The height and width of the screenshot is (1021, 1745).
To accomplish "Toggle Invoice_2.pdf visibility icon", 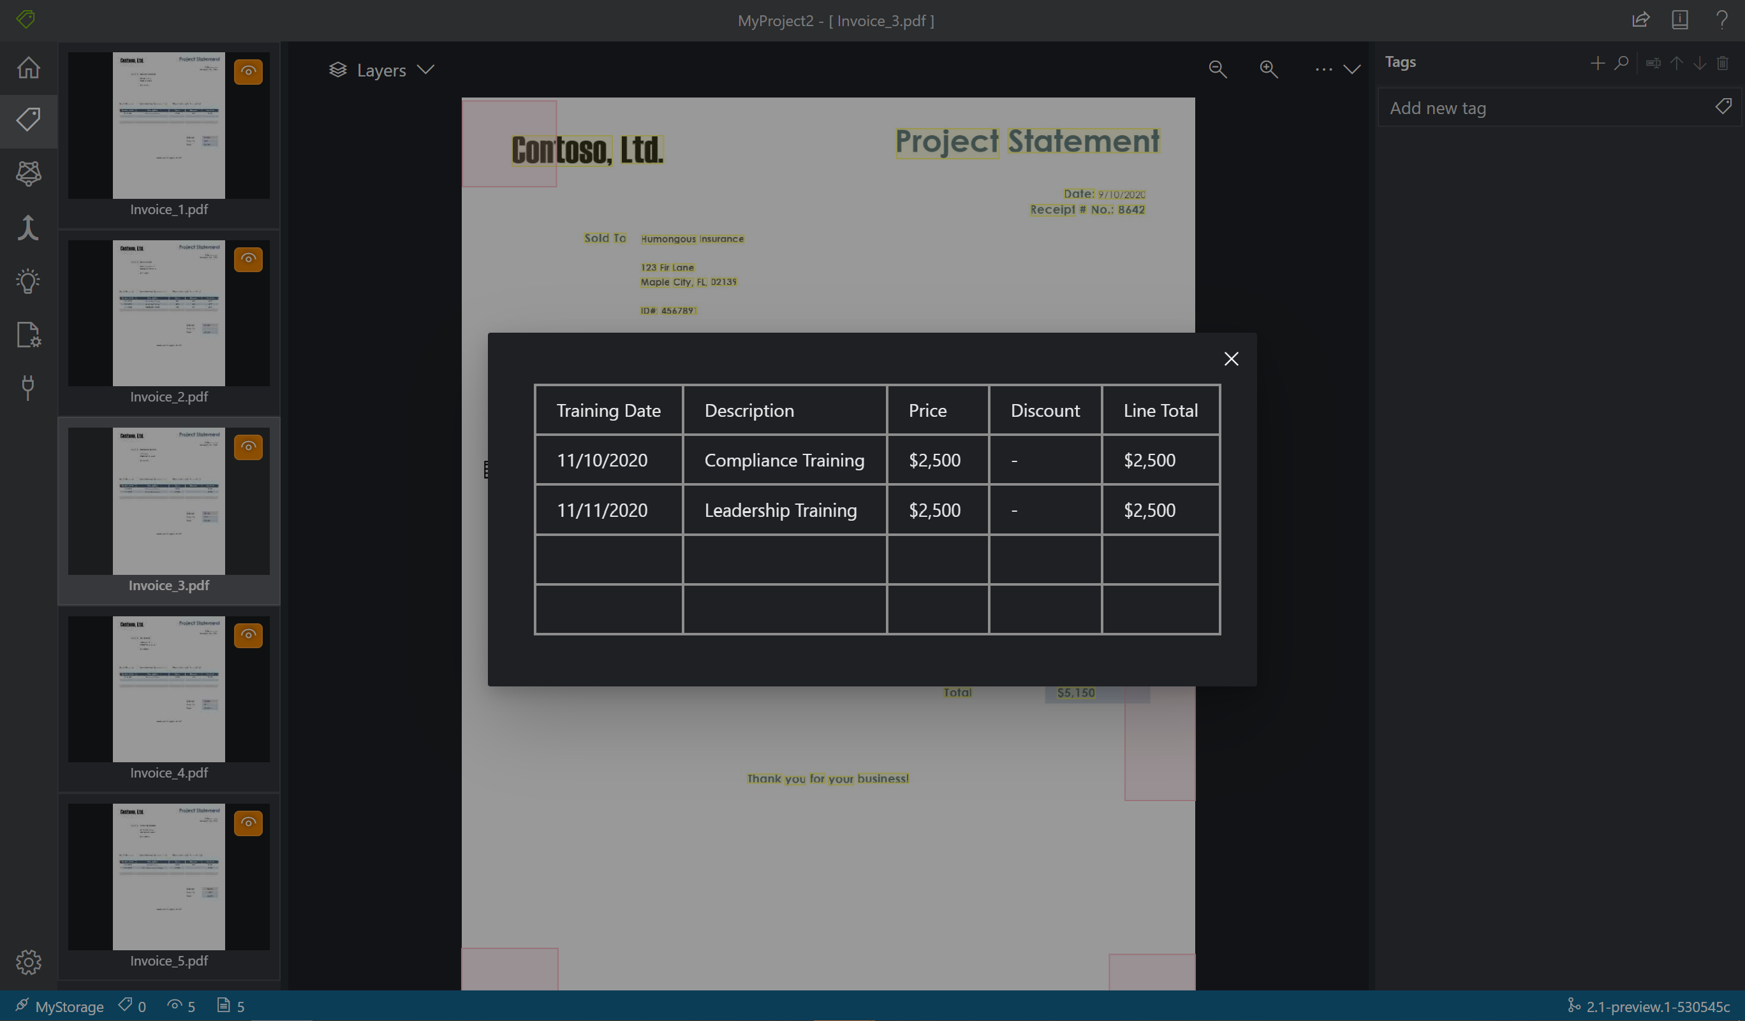I will pyautogui.click(x=248, y=257).
